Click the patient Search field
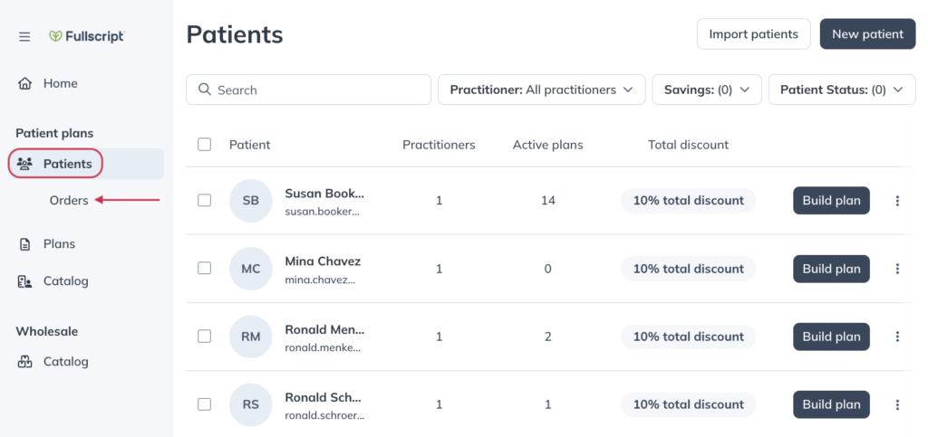Viewport: 928px width, 437px height. coord(308,90)
